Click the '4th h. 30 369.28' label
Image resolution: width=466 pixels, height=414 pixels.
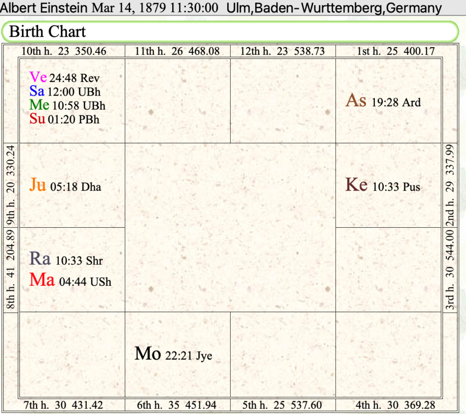395,405
